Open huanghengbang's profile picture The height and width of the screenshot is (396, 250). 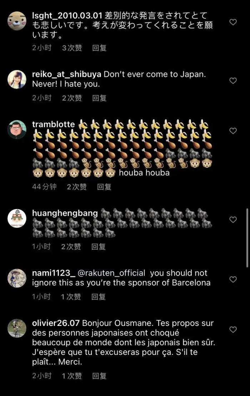tap(17, 218)
